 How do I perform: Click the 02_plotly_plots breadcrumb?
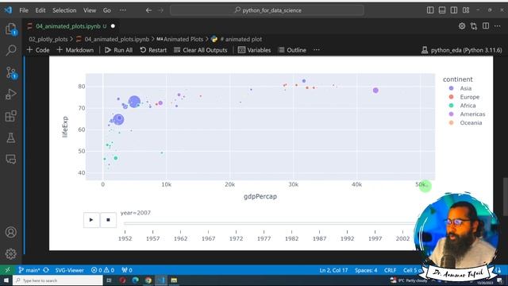48,39
